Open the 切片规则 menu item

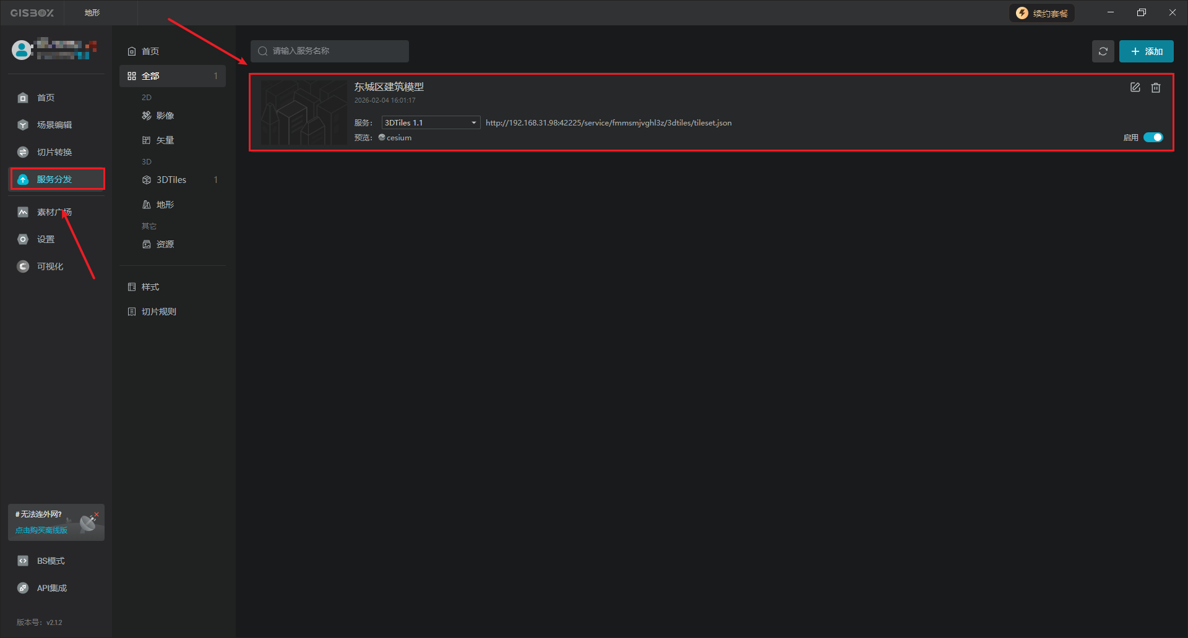[158, 312]
